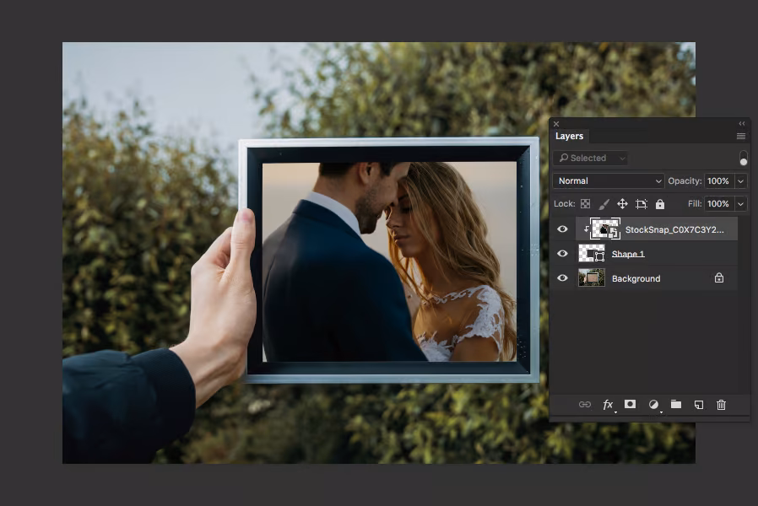Screen dimensions: 758x506
Task: Add a layer mask
Action: pyautogui.click(x=630, y=405)
